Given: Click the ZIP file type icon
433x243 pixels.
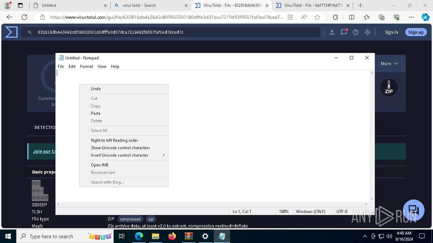Looking at the screenshot, I should [x=389, y=88].
